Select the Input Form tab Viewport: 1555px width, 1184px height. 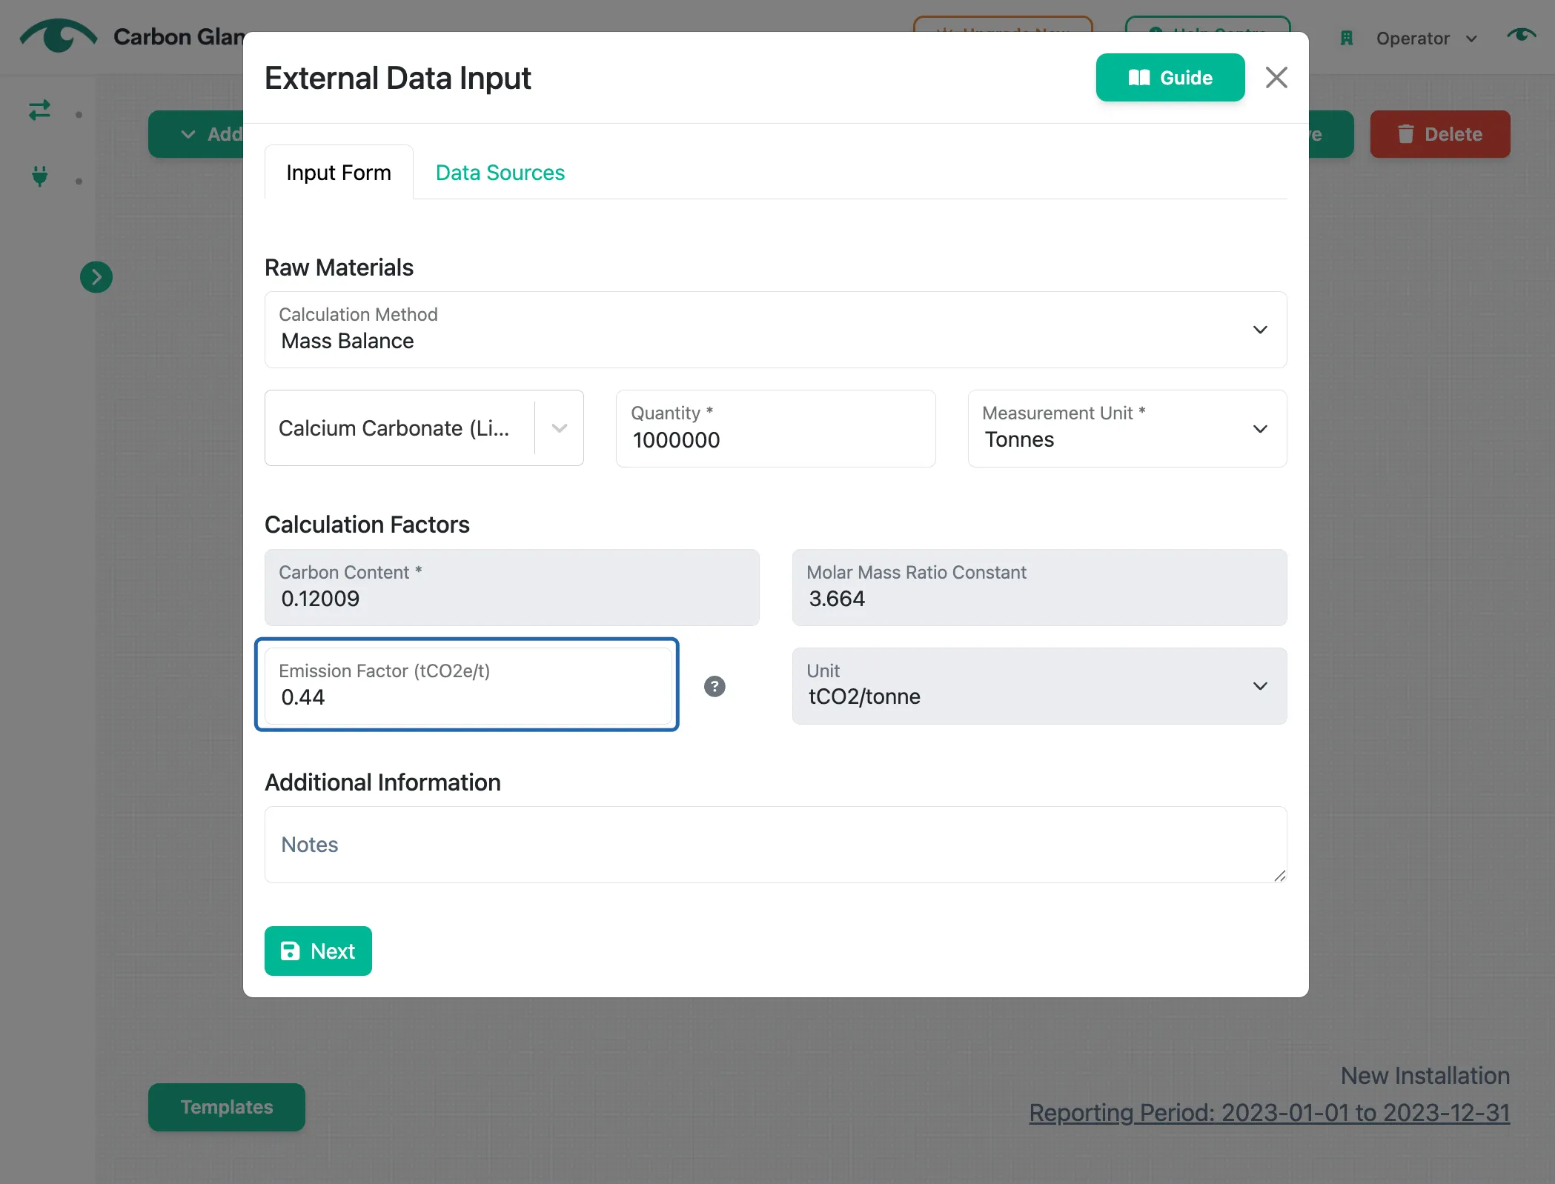(x=339, y=173)
